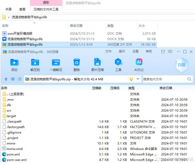Open the 工具 (Tools) hexagon icon

[x=118, y=62]
